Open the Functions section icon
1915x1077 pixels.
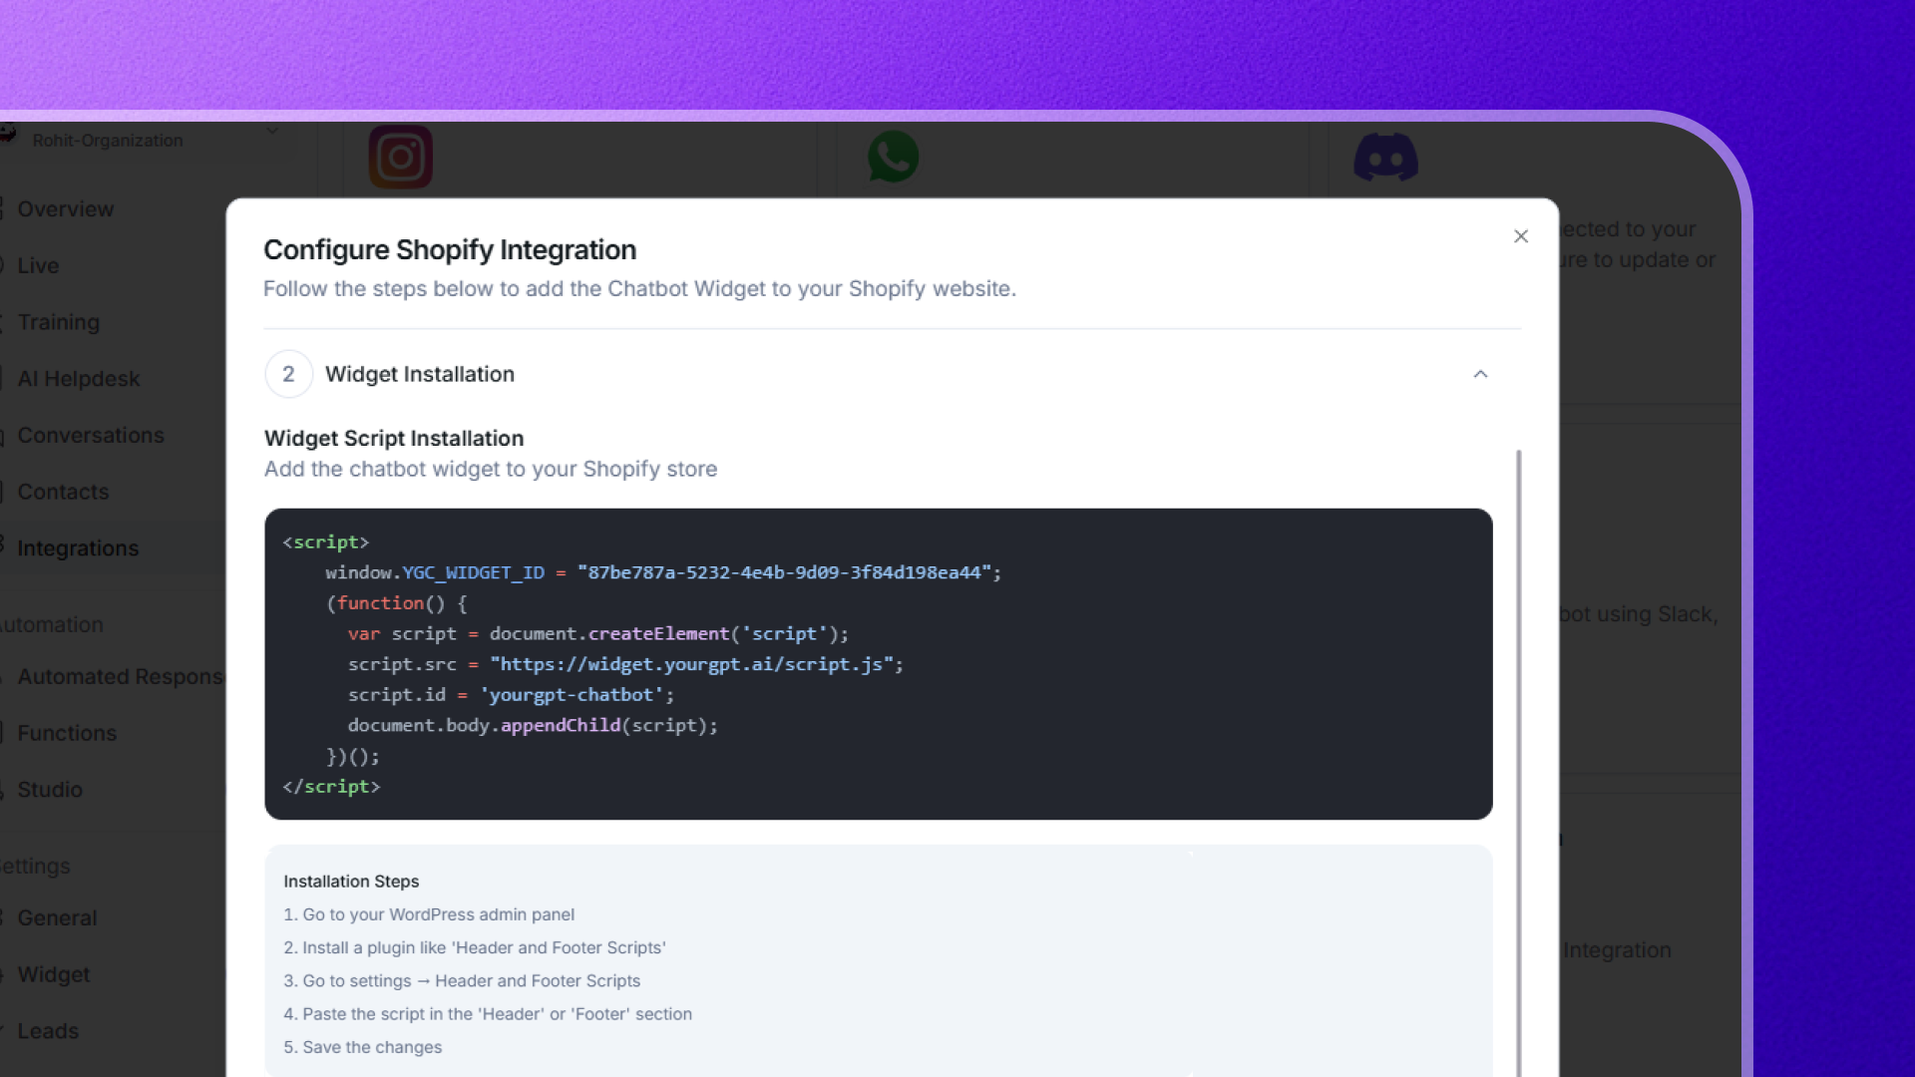click(x=5, y=733)
